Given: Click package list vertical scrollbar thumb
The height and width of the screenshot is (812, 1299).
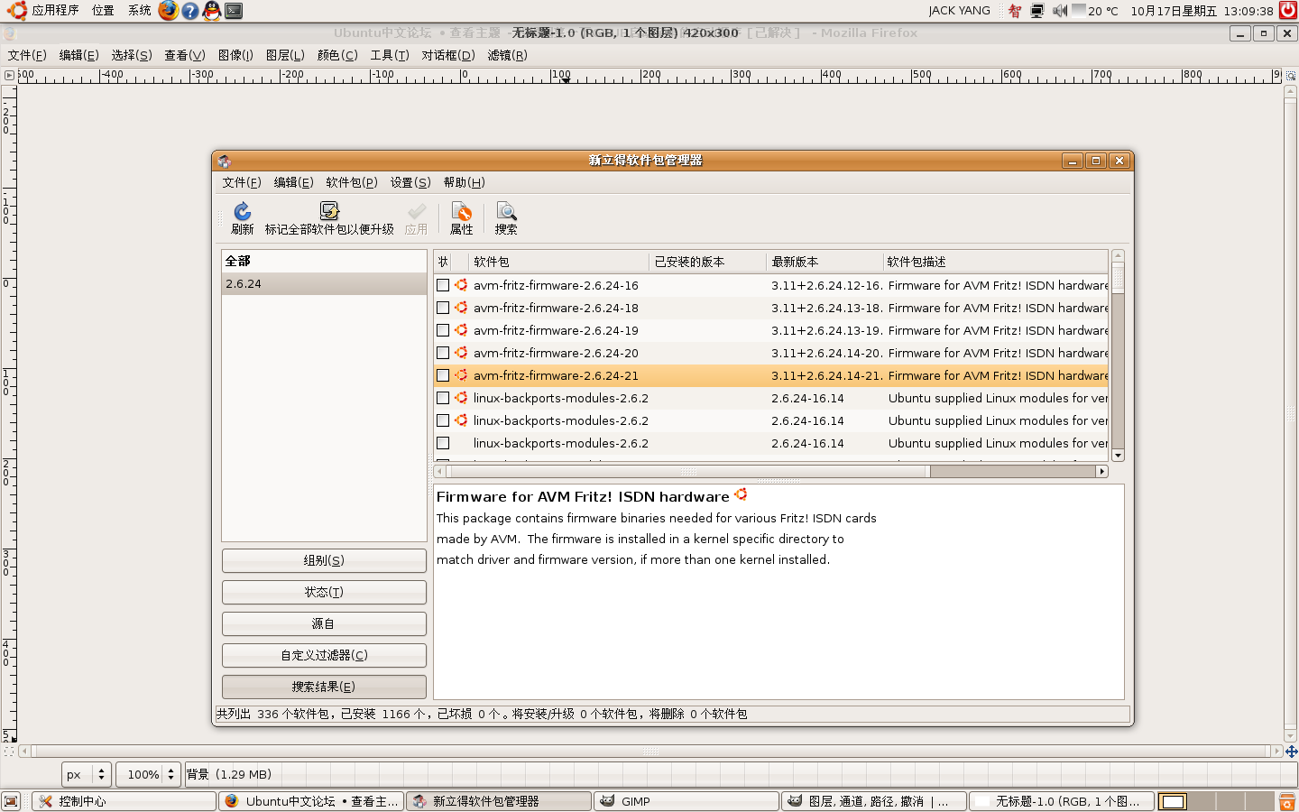Looking at the screenshot, I should coord(1119,278).
